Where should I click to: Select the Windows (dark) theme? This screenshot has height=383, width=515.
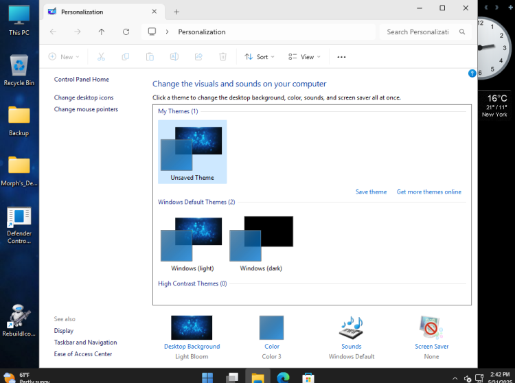[261, 244]
